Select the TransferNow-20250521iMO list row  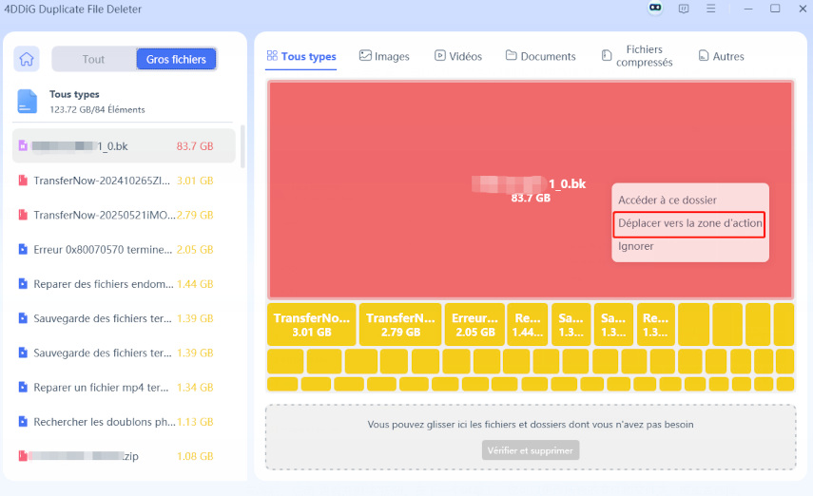point(124,215)
